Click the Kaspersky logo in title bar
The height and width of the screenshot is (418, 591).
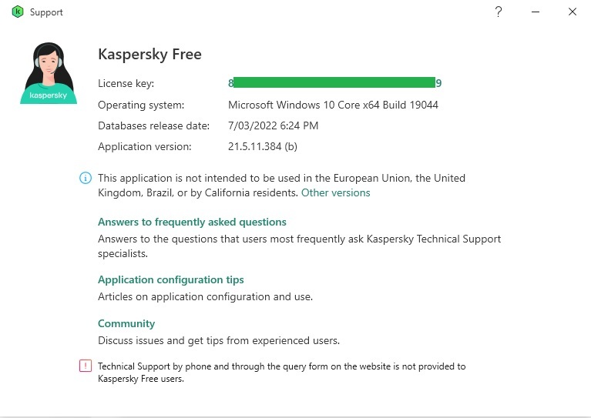[17, 12]
